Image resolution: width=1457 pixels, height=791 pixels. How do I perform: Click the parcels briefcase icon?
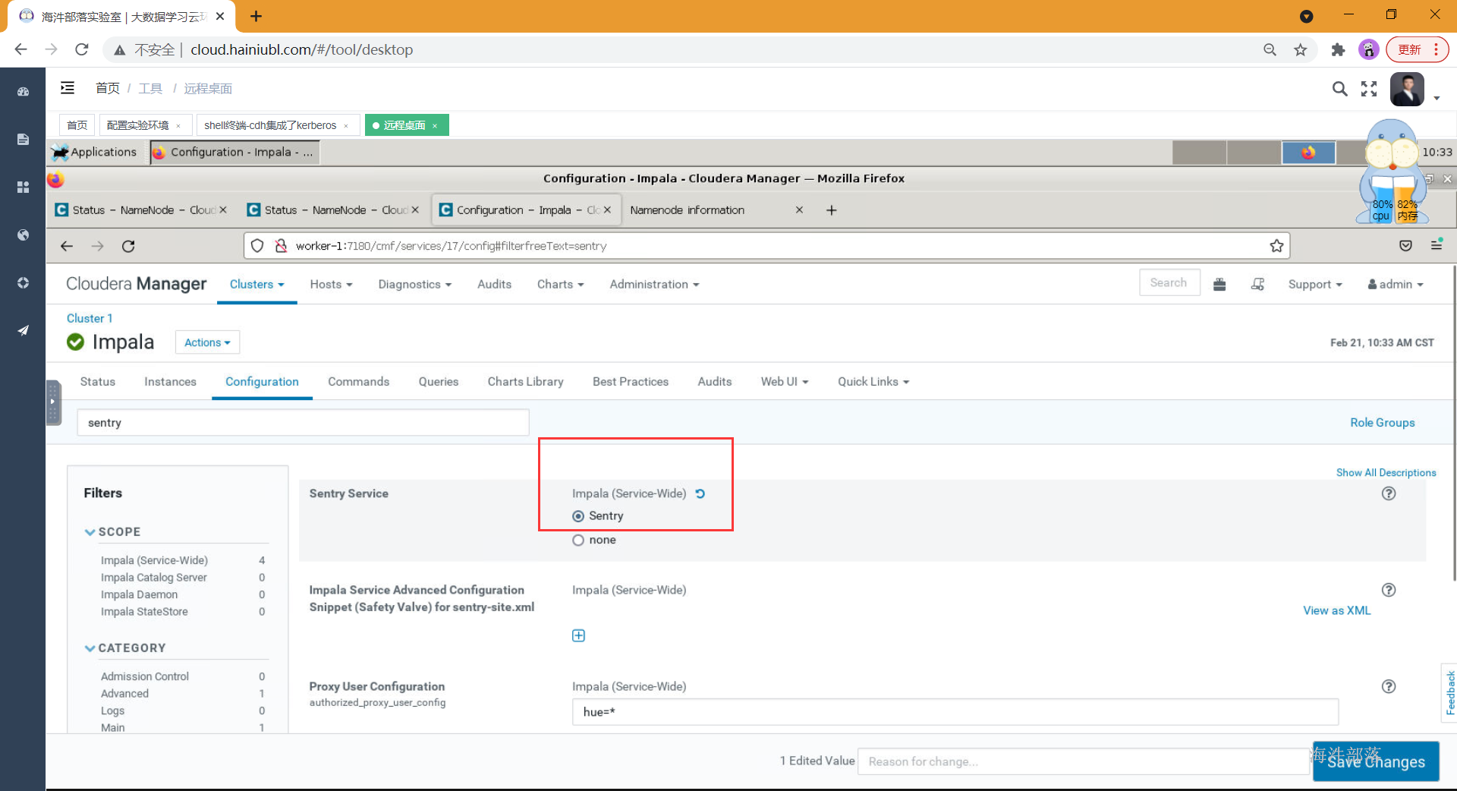coord(1219,284)
